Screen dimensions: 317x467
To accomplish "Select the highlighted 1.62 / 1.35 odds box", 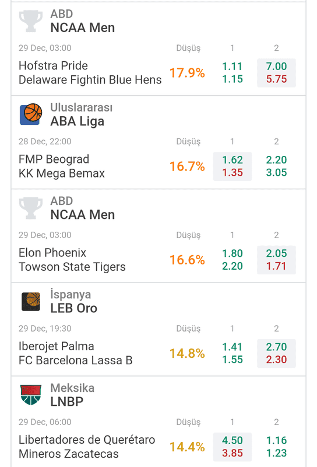I will click(233, 166).
